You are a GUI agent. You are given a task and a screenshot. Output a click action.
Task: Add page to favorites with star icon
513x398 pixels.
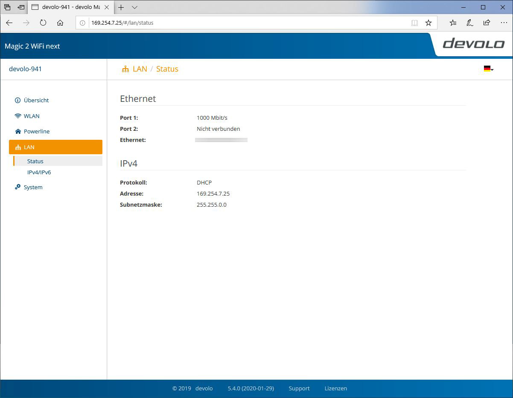click(428, 23)
